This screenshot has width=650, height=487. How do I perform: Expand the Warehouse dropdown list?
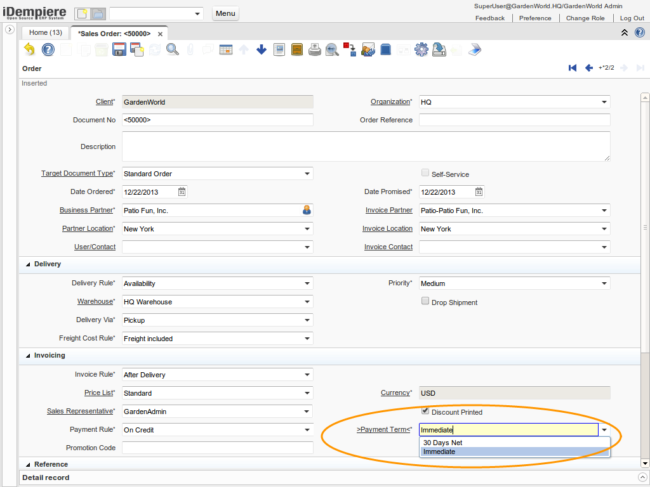point(307,302)
